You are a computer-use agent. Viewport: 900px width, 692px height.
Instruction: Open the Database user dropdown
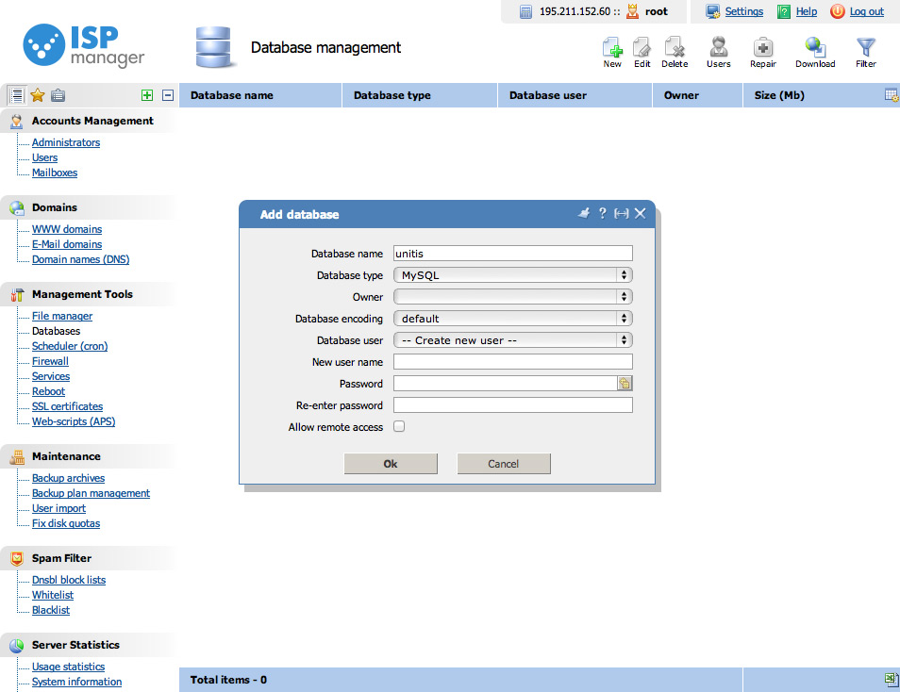pos(512,340)
